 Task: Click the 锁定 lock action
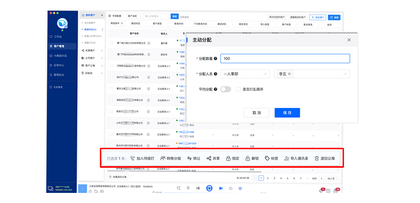pyautogui.click(x=233, y=158)
